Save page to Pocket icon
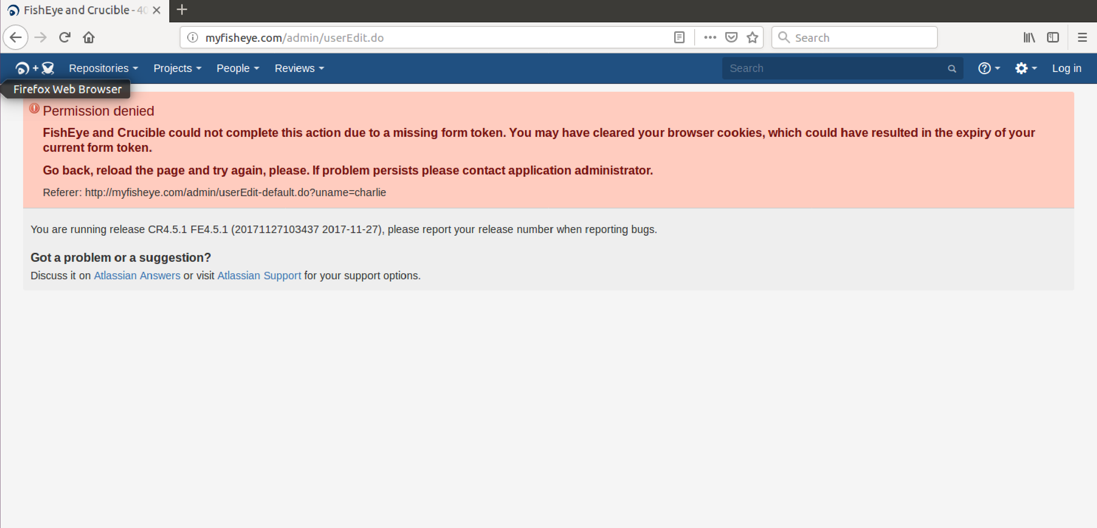This screenshot has height=528, width=1097. (x=731, y=37)
